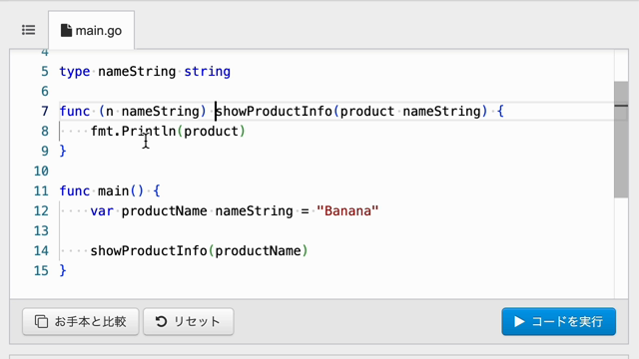Open the file list hamburger icon
This screenshot has width=639, height=359.
point(29,30)
